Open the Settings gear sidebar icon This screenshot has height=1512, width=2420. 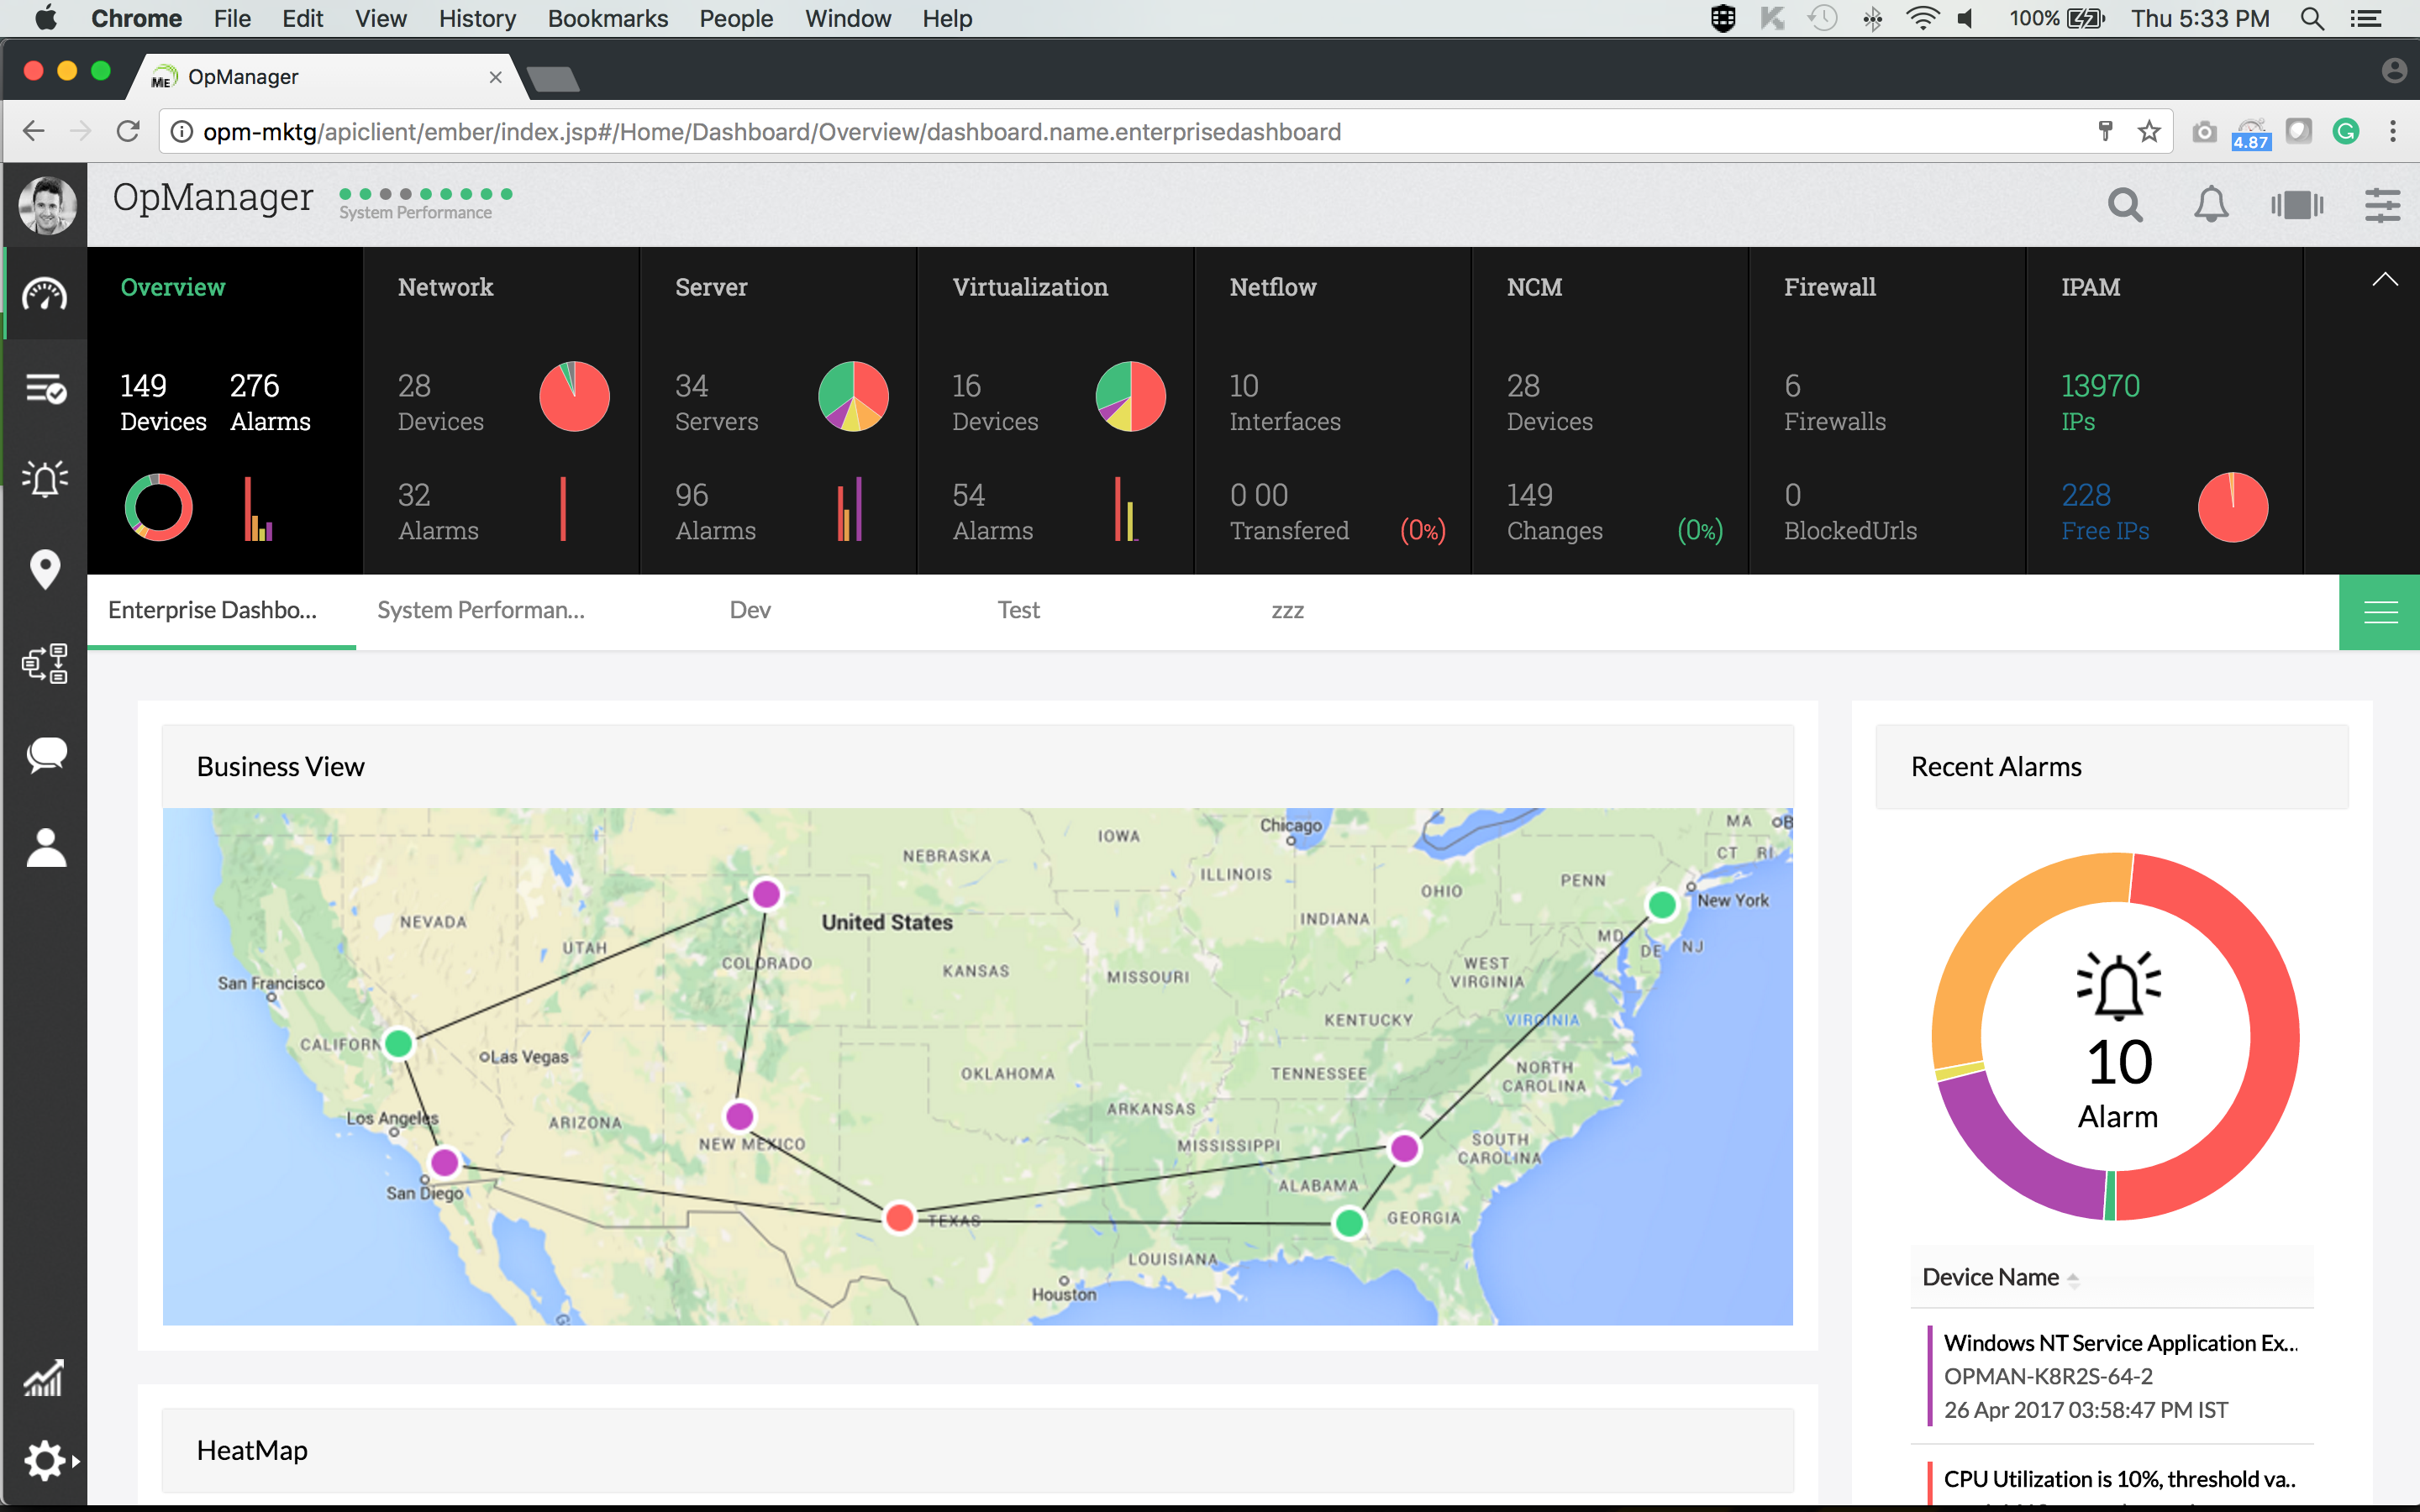click(45, 1461)
